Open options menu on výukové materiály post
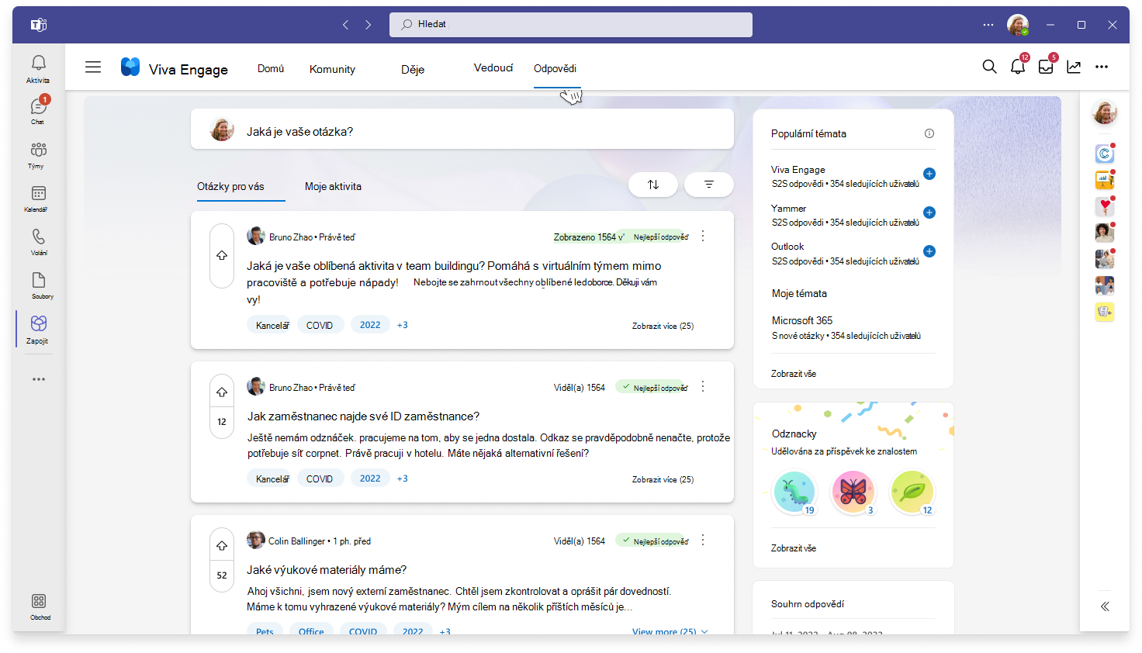Image resolution: width=1142 pixels, height=653 pixels. [703, 540]
